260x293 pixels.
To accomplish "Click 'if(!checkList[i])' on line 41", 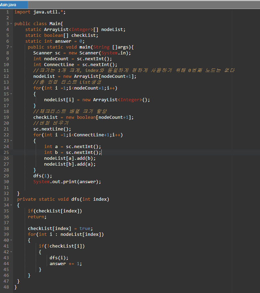I will pos(62,246).
